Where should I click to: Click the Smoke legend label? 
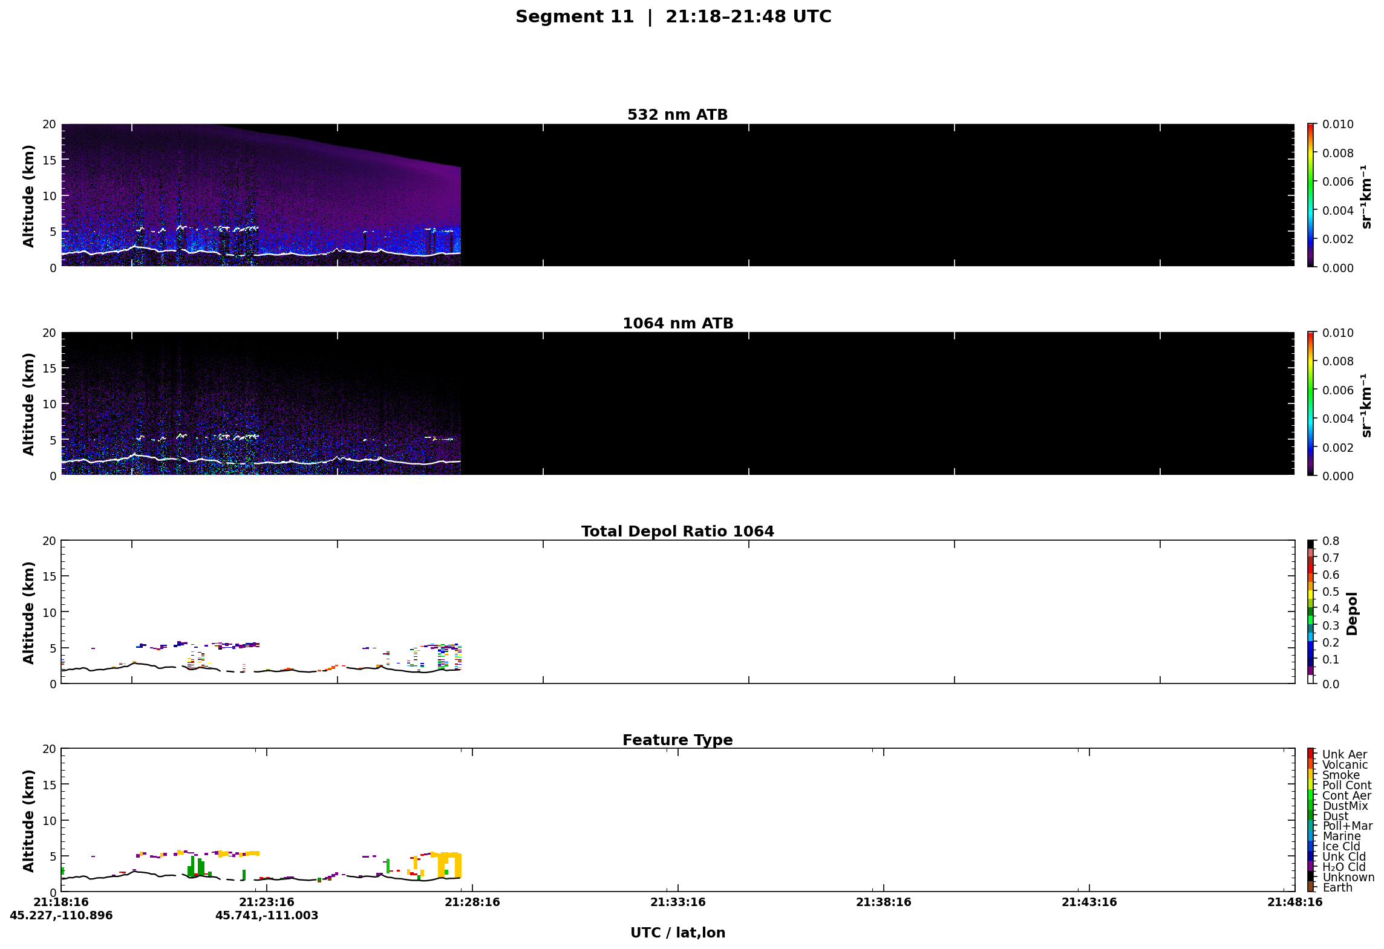pos(1340,775)
